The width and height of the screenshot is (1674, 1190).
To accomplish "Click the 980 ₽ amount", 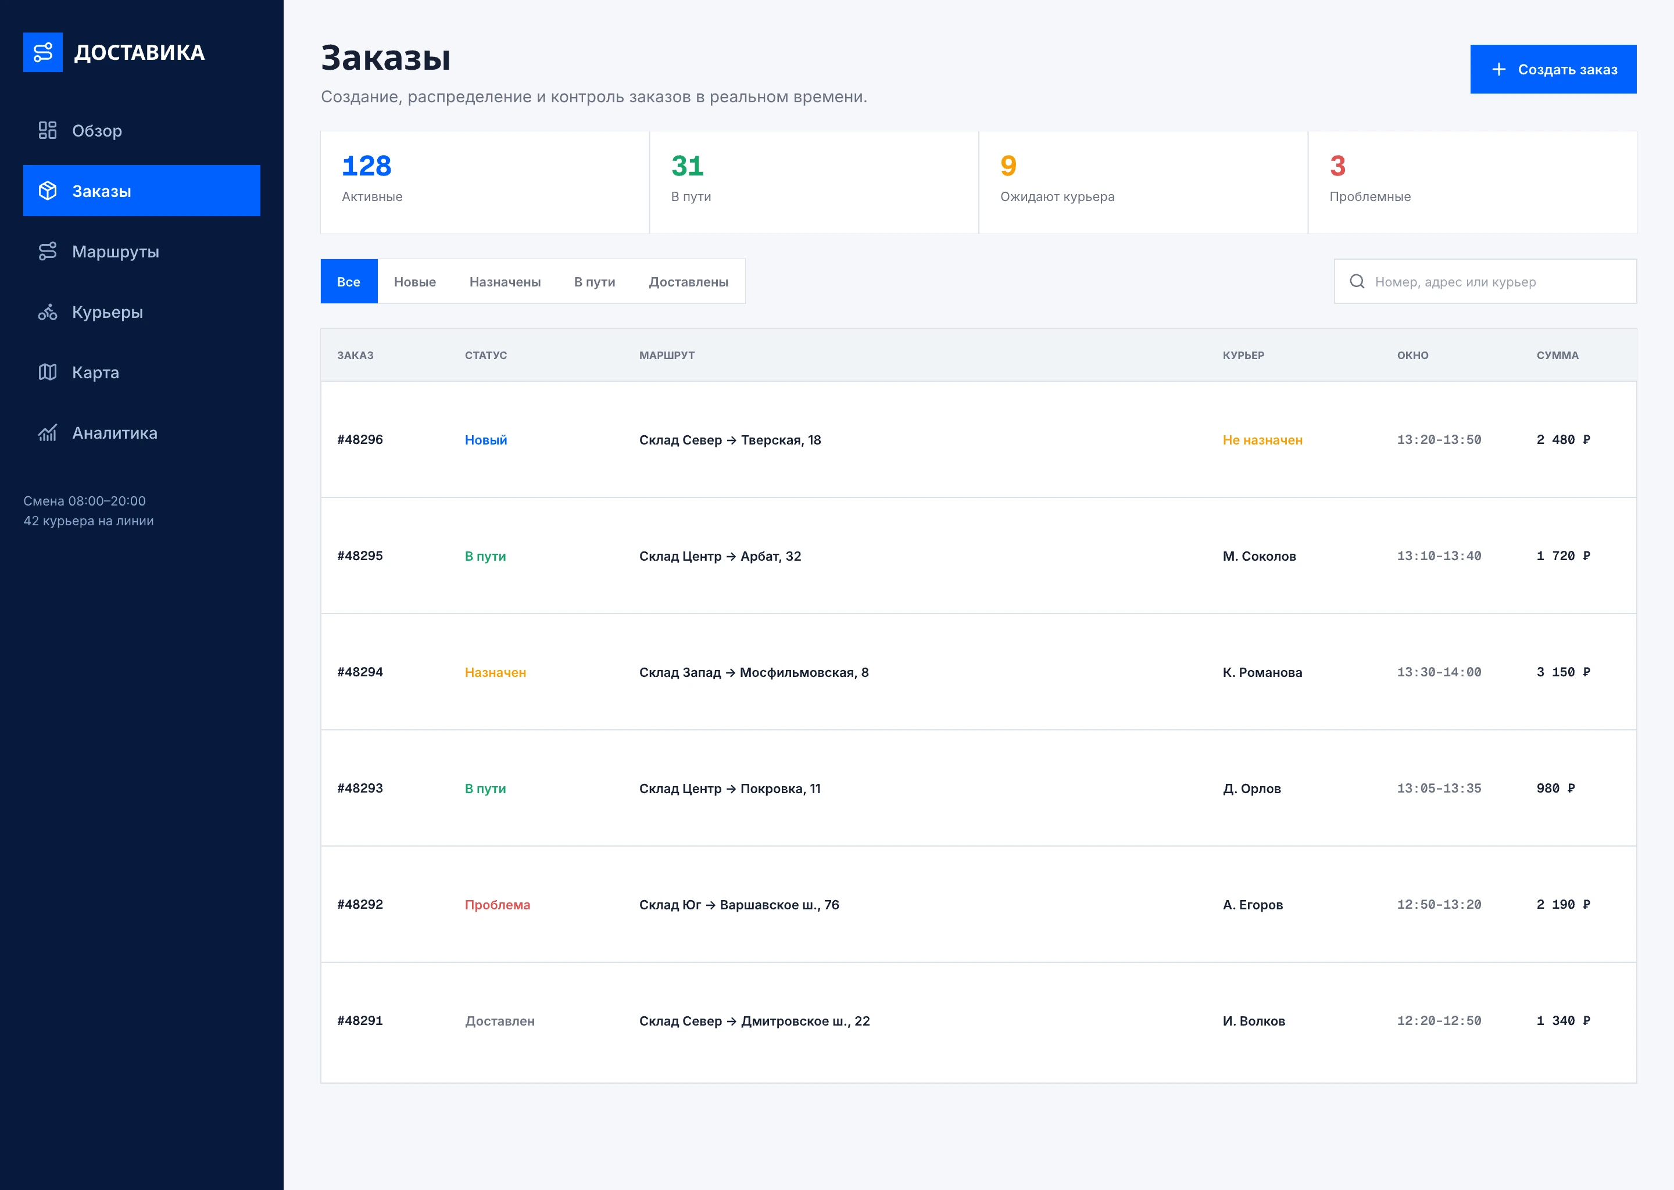I will click(x=1555, y=788).
